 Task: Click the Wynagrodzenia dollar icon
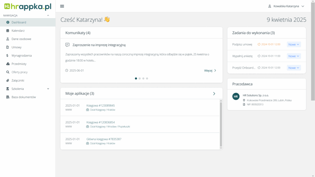[x=8, y=56]
